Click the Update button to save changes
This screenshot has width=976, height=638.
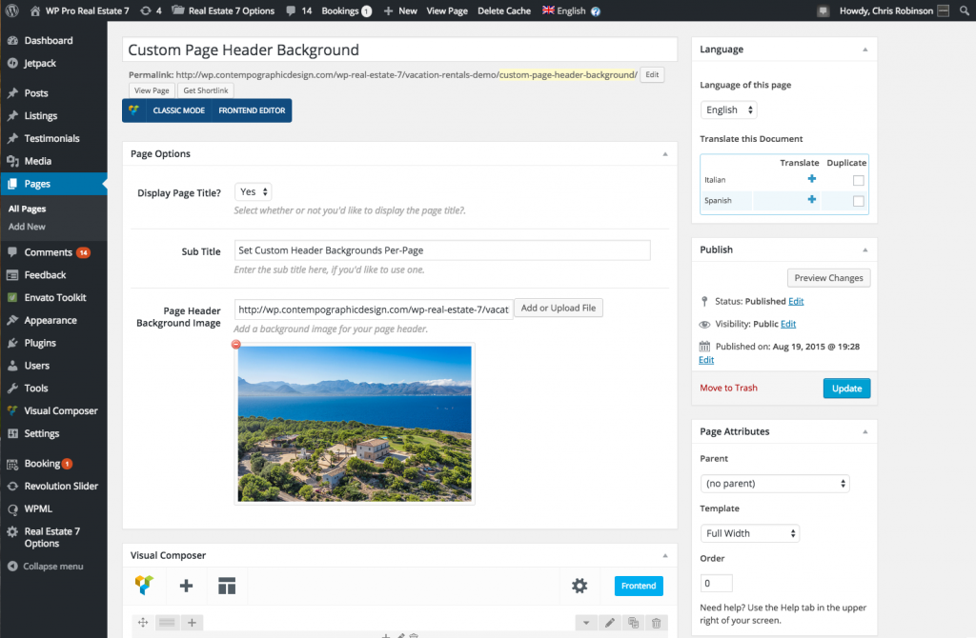(x=846, y=388)
